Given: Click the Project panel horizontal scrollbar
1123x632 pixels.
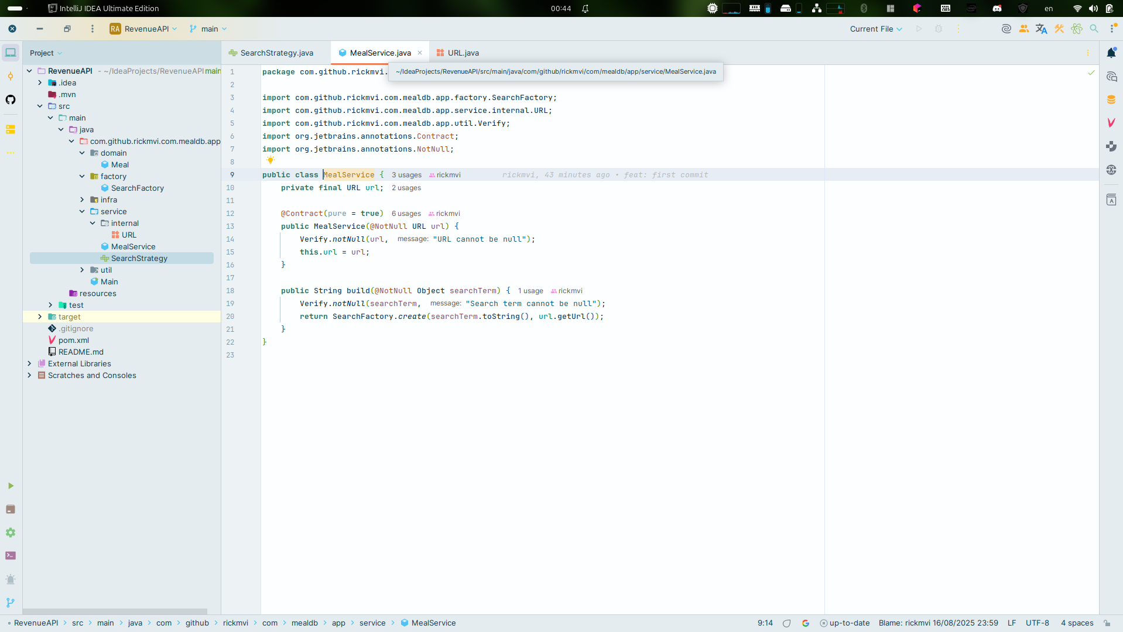Looking at the screenshot, I should [x=115, y=611].
